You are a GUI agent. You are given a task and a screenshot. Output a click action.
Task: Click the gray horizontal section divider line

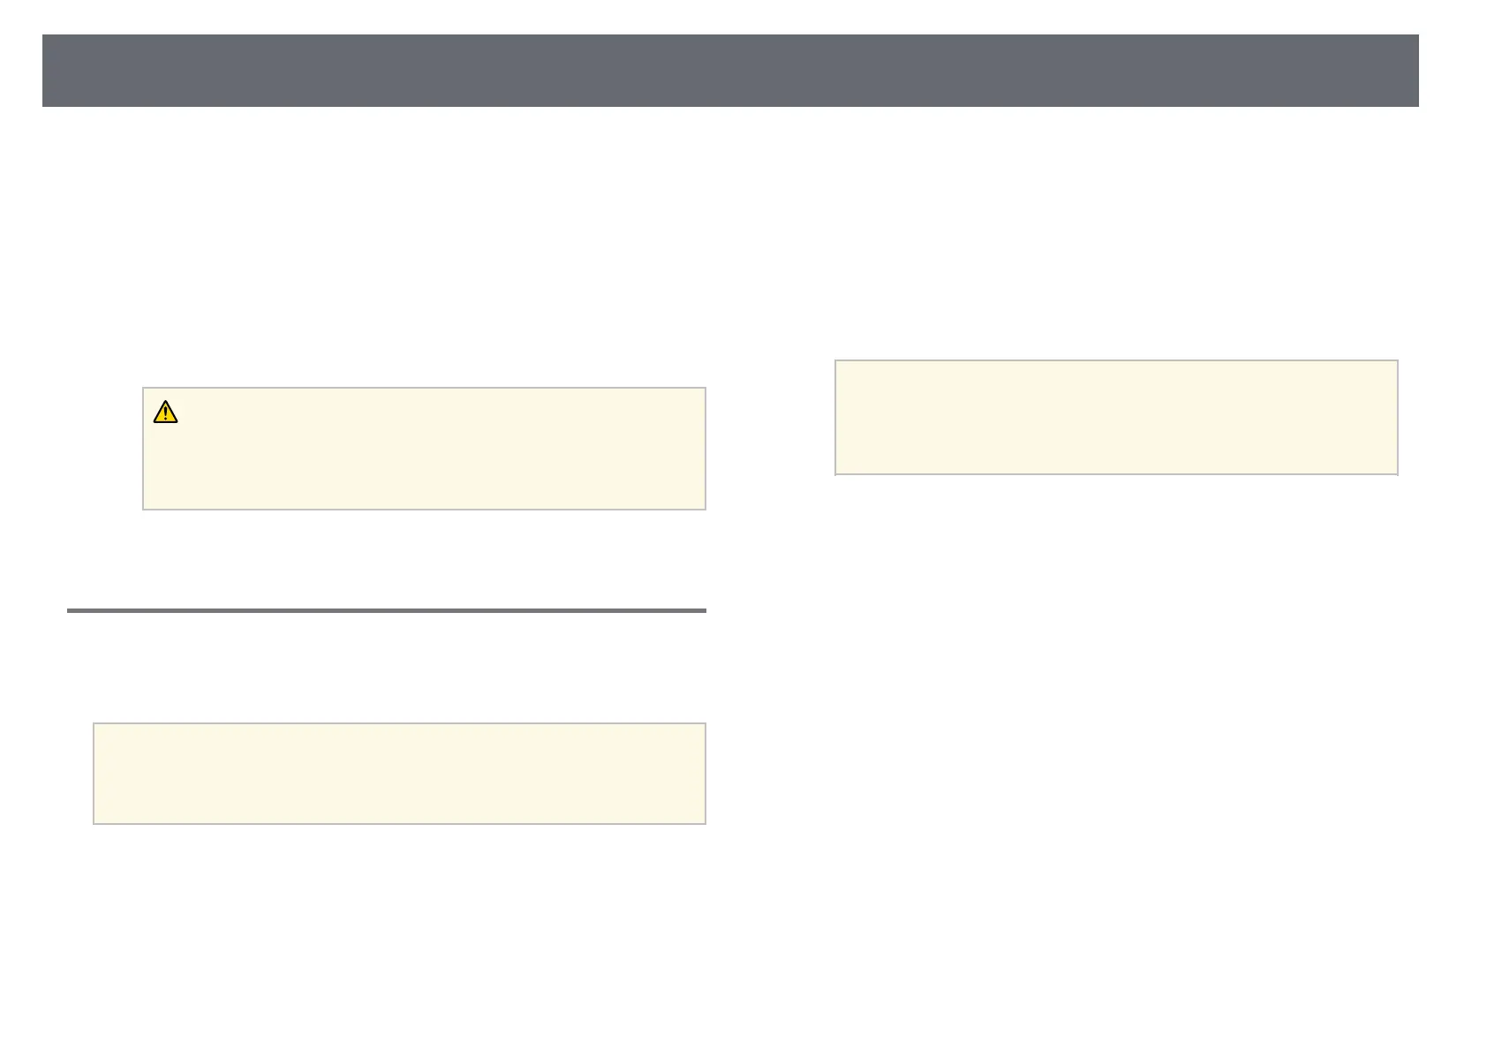(387, 610)
